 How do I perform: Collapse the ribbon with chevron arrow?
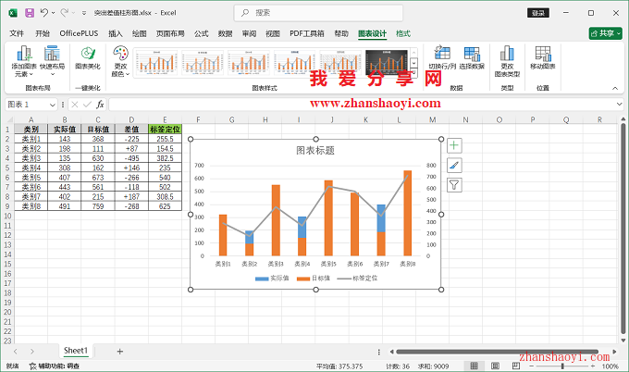click(x=615, y=88)
